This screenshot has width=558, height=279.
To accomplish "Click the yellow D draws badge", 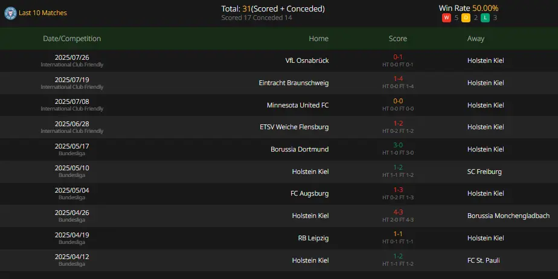I will pos(466,18).
